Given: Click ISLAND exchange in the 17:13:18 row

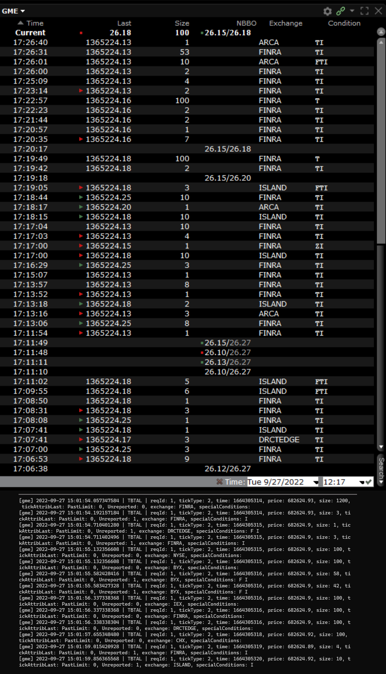Looking at the screenshot, I should click(x=273, y=304).
